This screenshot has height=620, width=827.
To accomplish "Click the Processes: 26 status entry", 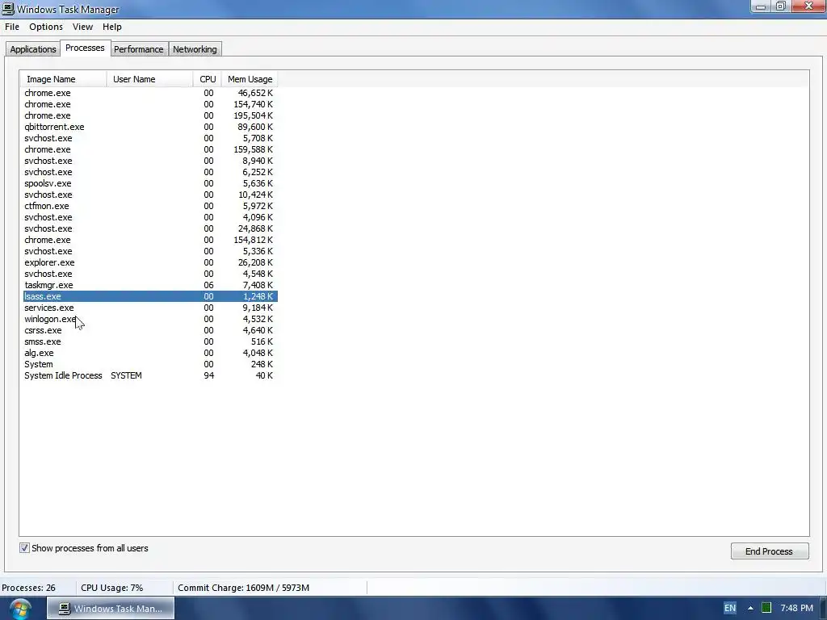I will [x=28, y=588].
